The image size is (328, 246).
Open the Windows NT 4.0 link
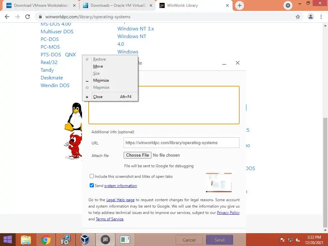coord(132,40)
